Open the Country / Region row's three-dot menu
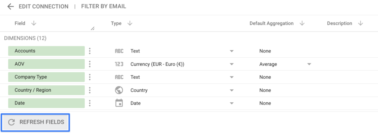The height and width of the screenshot is (133, 378). tap(90, 90)
